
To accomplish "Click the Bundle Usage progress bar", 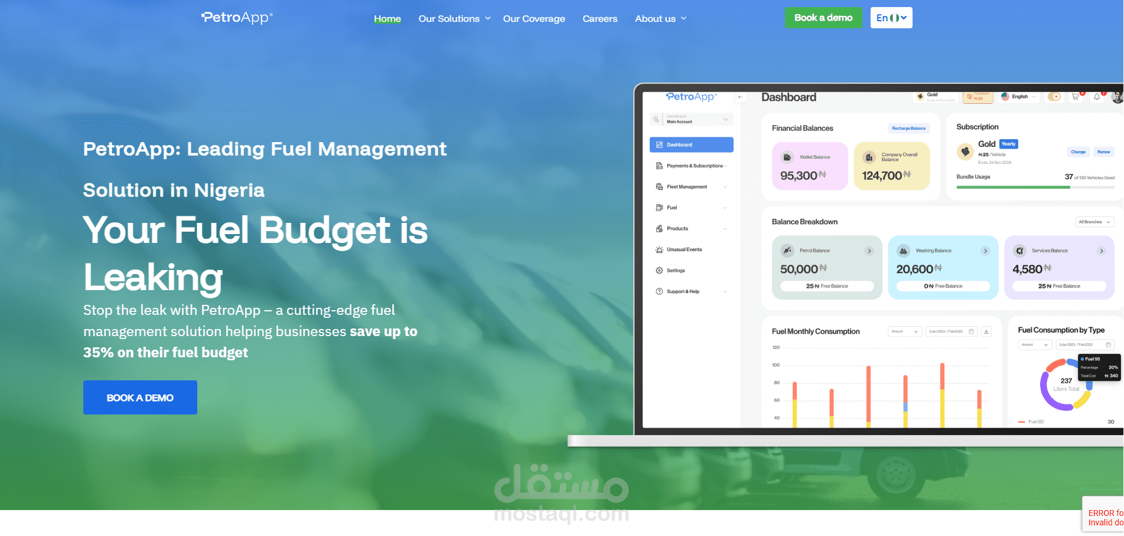I will [x=1035, y=188].
